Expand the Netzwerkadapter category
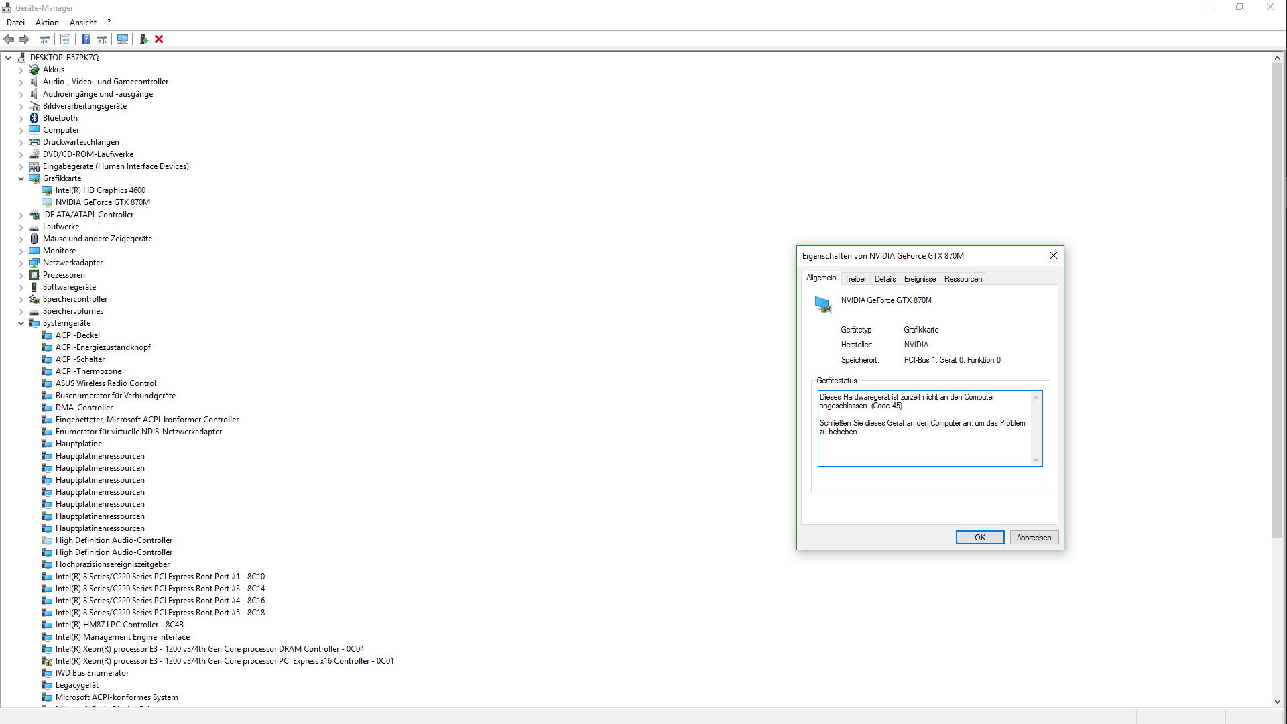The width and height of the screenshot is (1287, 724). (x=21, y=263)
